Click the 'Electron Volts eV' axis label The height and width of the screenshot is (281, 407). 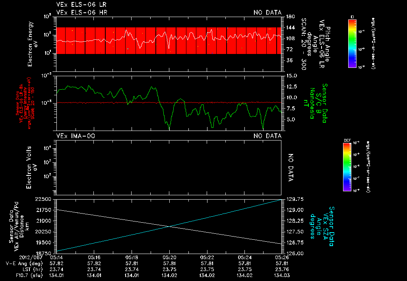click(x=31, y=167)
